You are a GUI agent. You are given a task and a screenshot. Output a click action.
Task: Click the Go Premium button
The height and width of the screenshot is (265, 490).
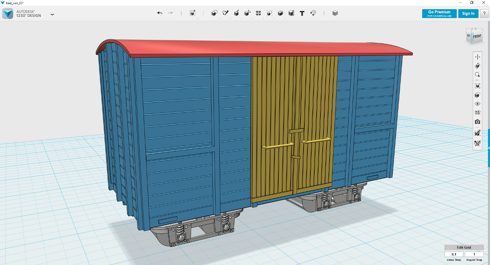click(x=439, y=13)
